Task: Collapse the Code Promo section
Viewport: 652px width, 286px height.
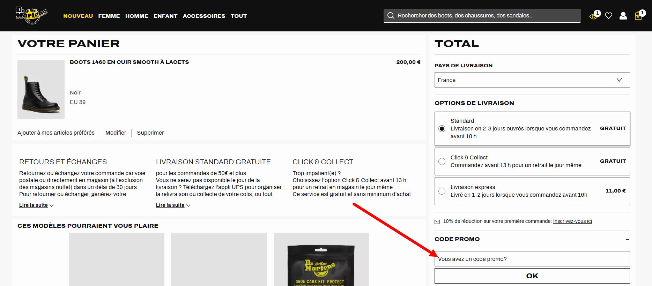Action: pyautogui.click(x=627, y=240)
